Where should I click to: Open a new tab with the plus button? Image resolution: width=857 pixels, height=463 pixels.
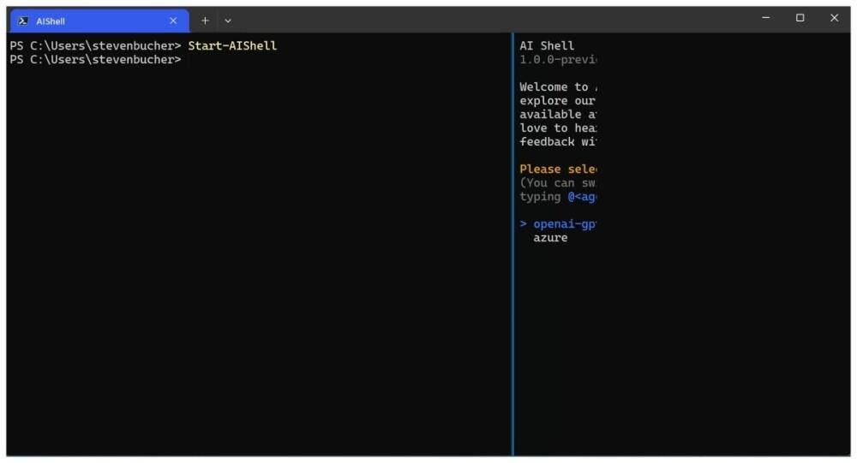205,21
